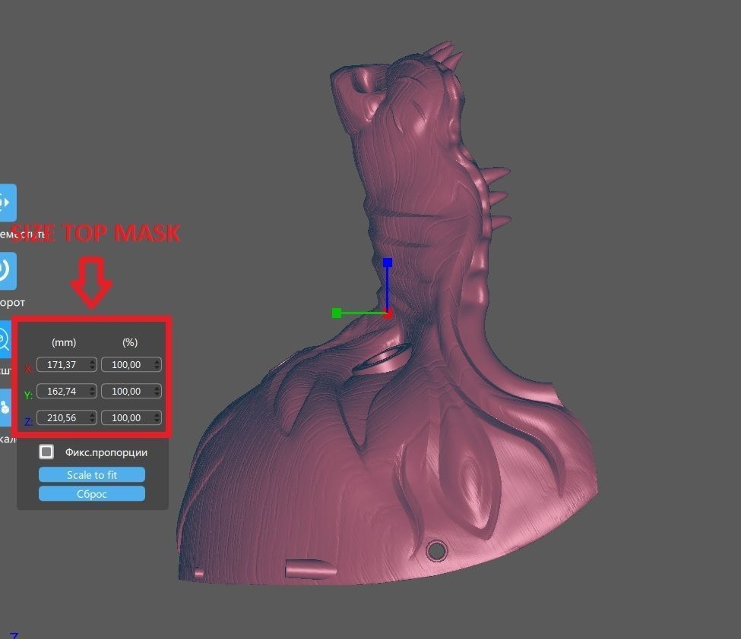Click the Сброс reset button
Image resolution: width=741 pixels, height=639 pixels.
point(92,493)
